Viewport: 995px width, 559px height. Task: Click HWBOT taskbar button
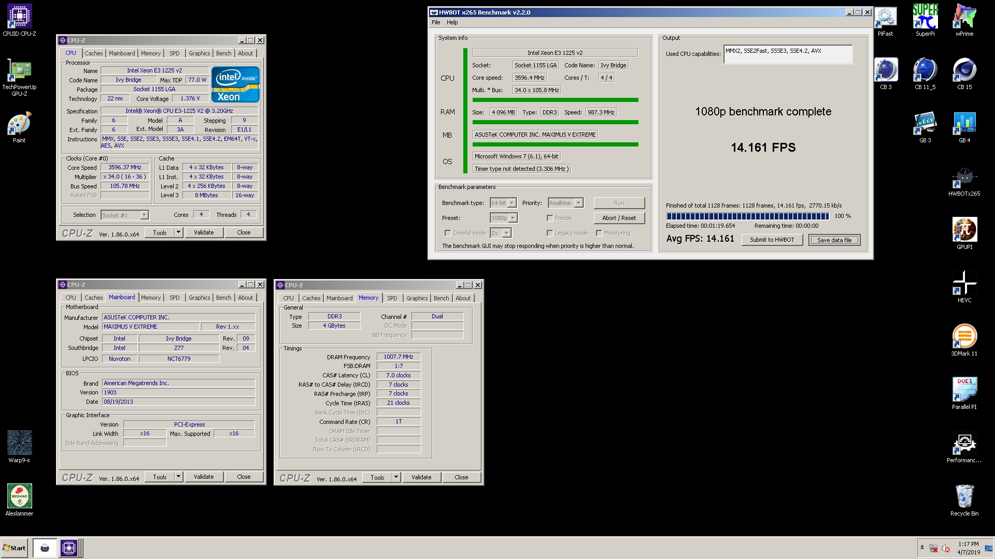coord(45,548)
